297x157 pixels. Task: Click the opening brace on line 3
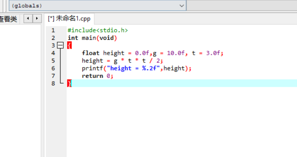pos(69,45)
